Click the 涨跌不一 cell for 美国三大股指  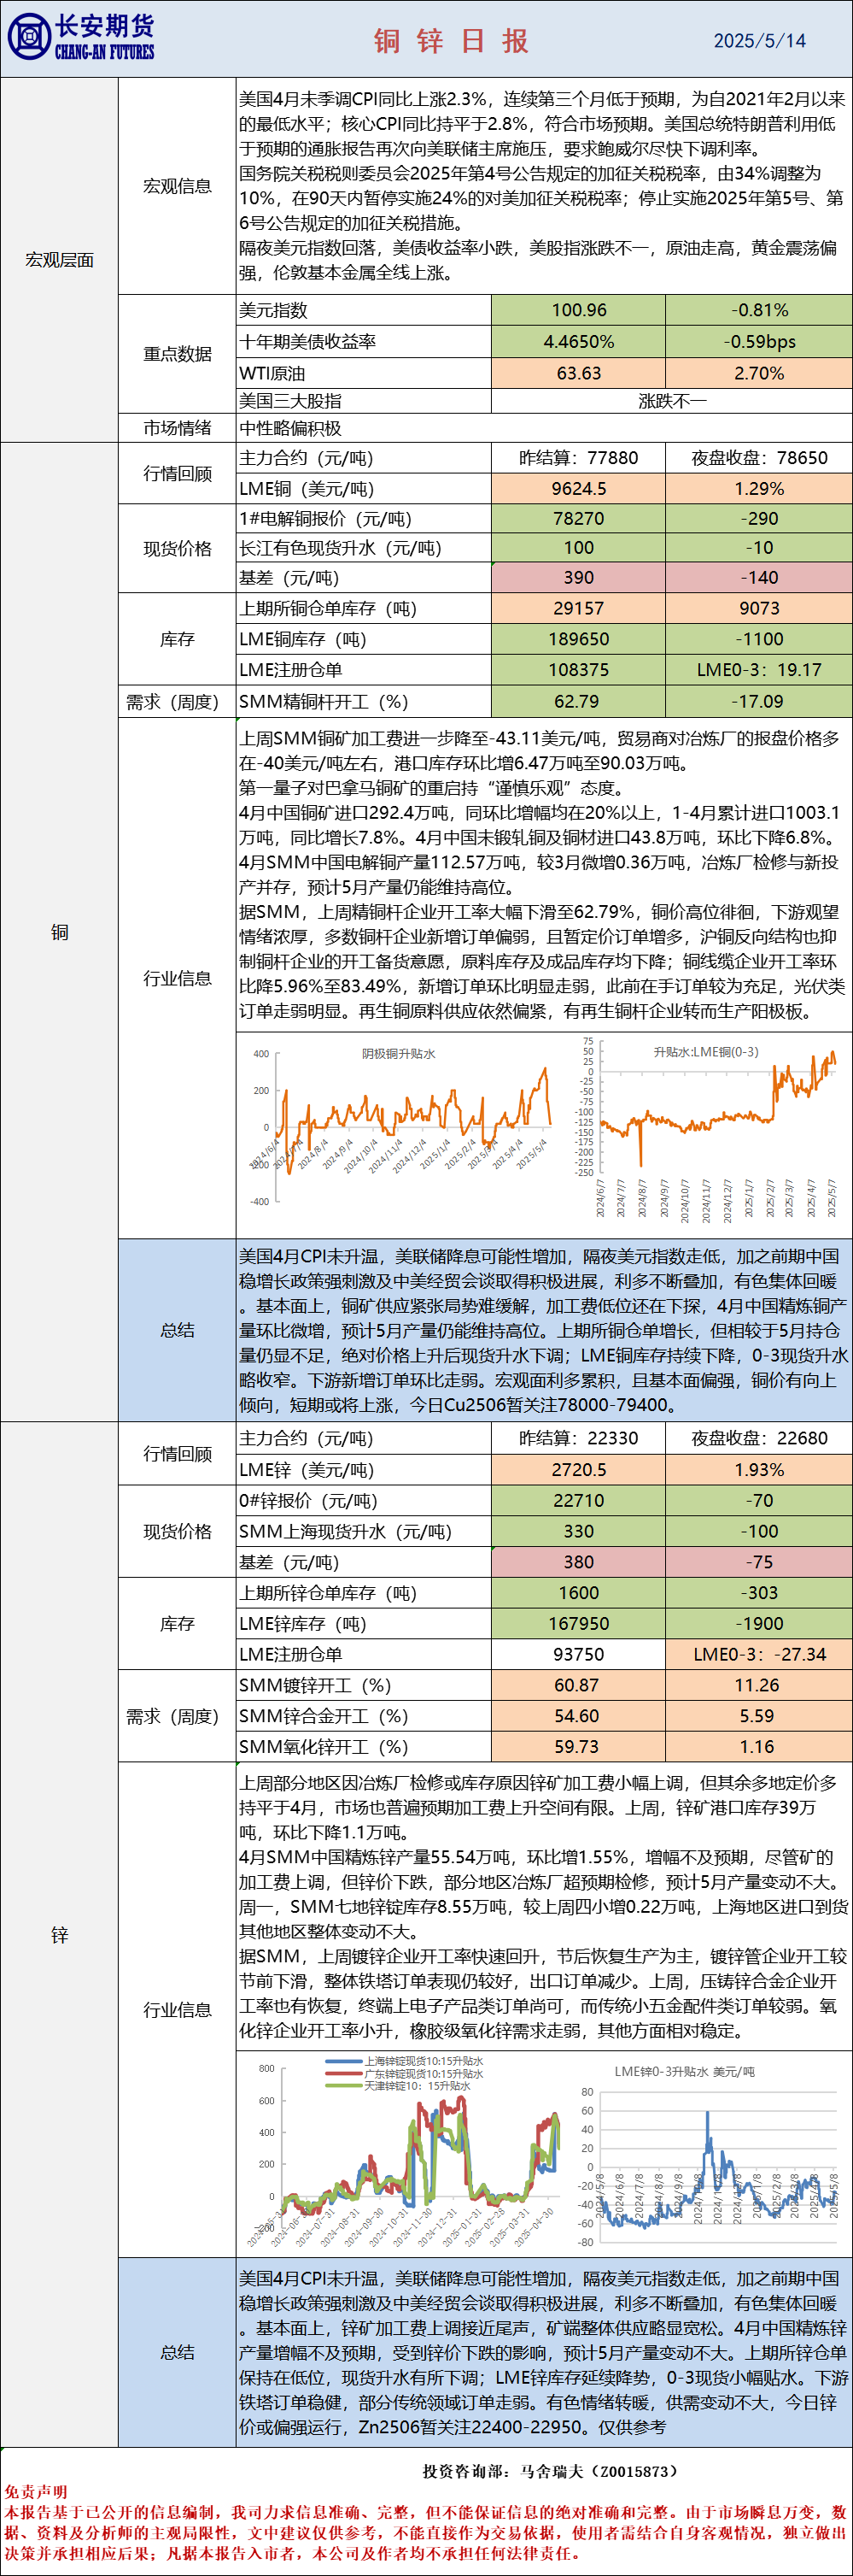pos(671,401)
